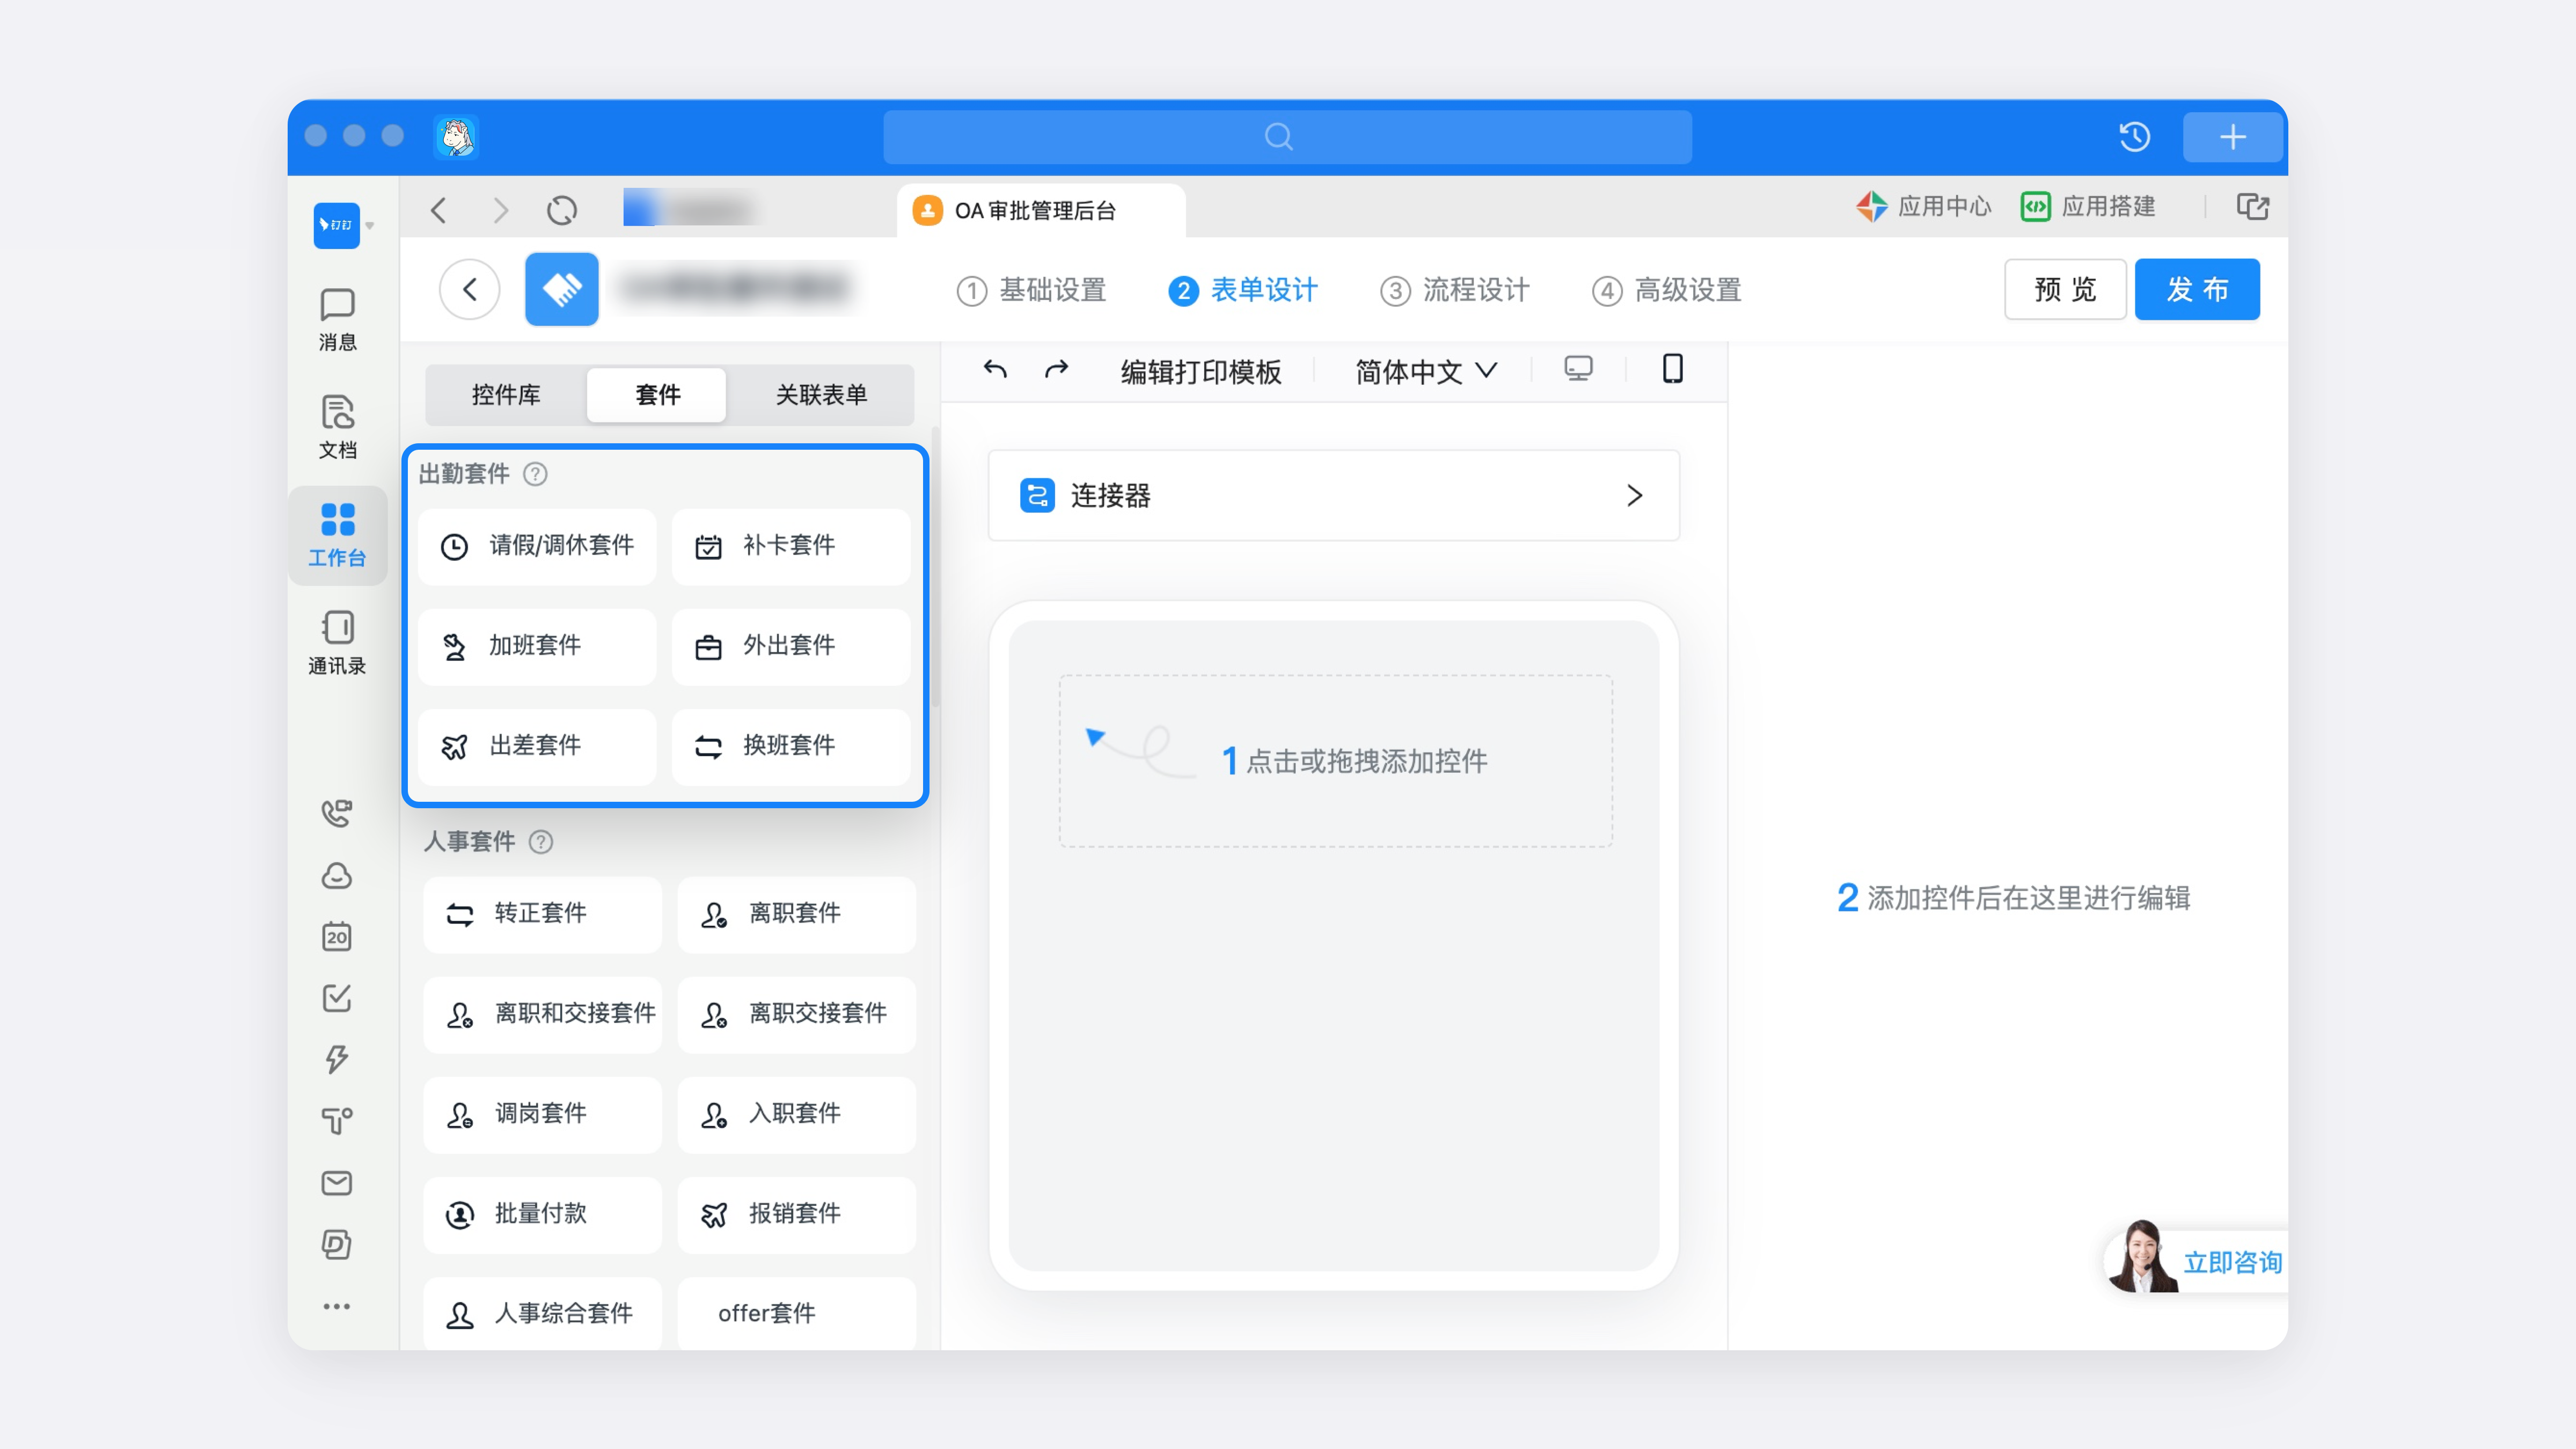This screenshot has width=2576, height=1449.
Task: Click 立即咨询 consult button
Action: click(x=2196, y=1261)
